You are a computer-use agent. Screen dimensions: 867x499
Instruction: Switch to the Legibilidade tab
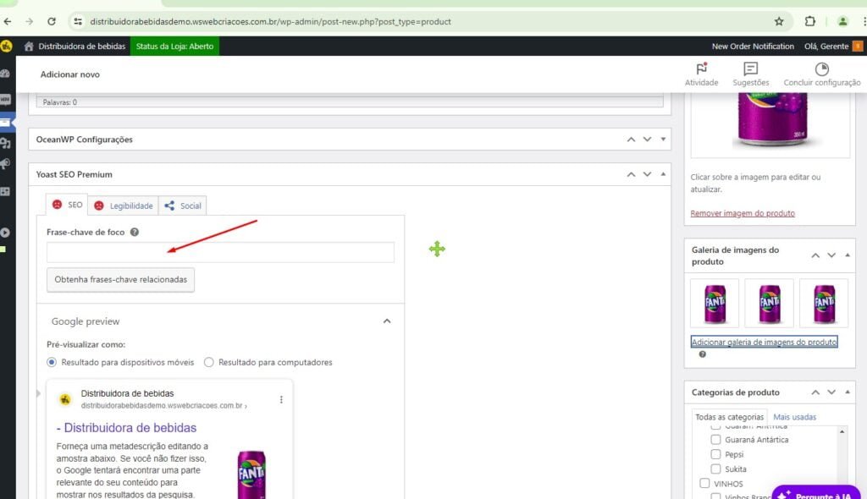[x=123, y=206]
